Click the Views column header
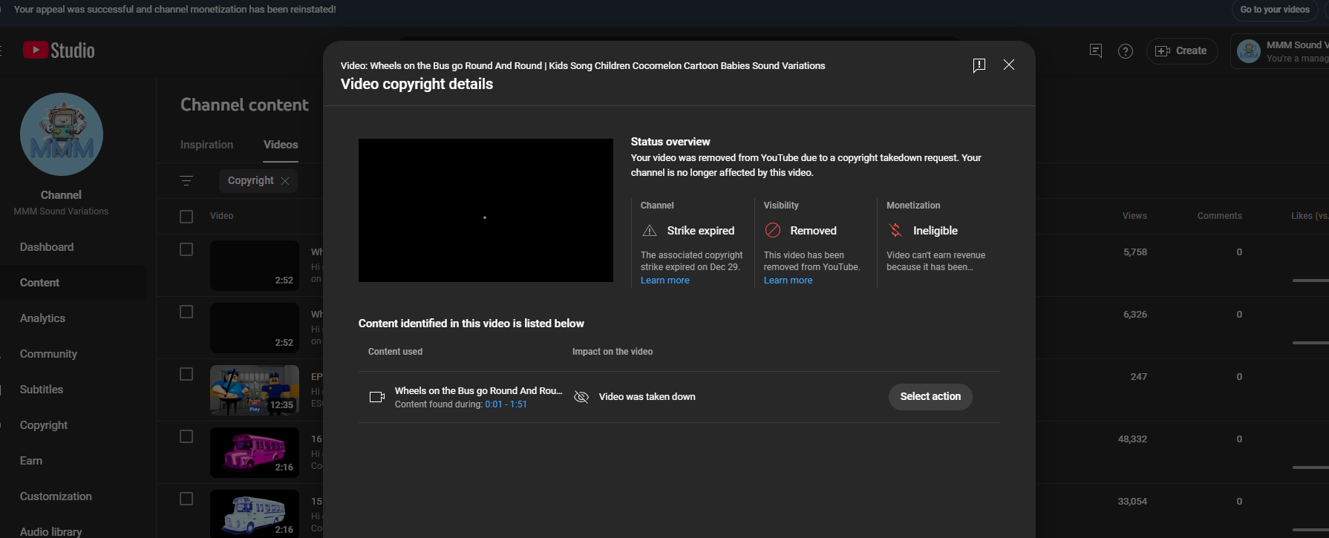The height and width of the screenshot is (538, 1329). tap(1134, 216)
